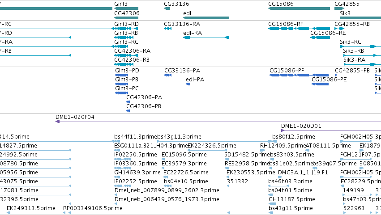Viewport: 381px width, 215px height.
Task: Click the EC39579.3prime EST label
Action: click(184, 164)
